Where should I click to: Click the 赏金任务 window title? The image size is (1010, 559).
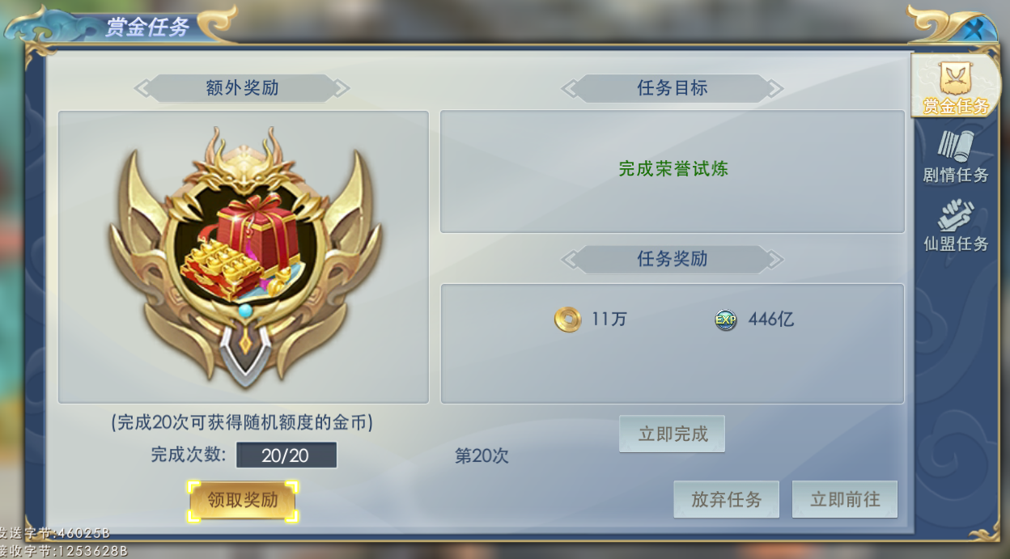(x=147, y=28)
